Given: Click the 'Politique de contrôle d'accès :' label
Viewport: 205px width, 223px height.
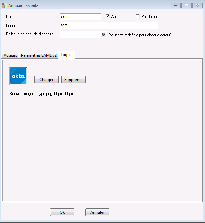Looking at the screenshot, I should 30,34.
